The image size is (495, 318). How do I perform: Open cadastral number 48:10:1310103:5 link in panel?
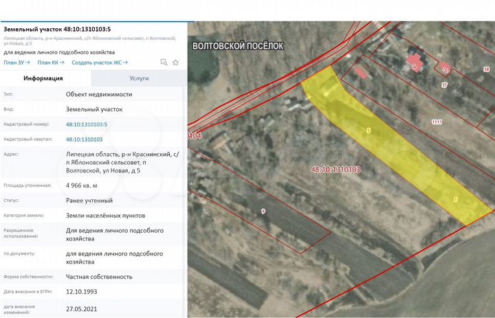[x=86, y=124]
